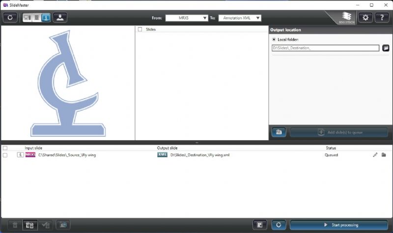Click the microscope thumbnail icon in the Fly wing row

click(20, 155)
